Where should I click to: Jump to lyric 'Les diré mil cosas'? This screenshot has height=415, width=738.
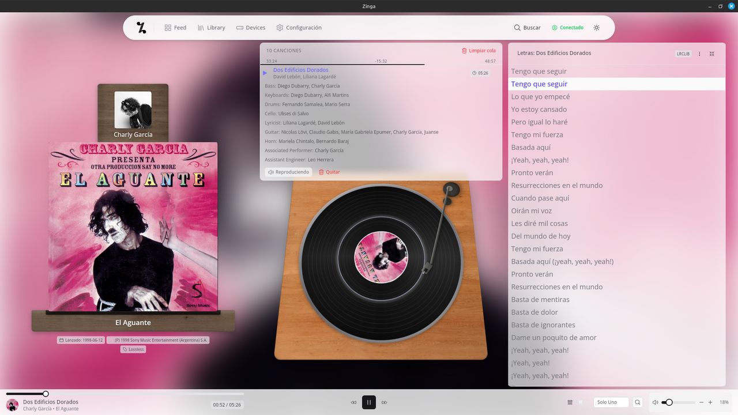point(617,224)
